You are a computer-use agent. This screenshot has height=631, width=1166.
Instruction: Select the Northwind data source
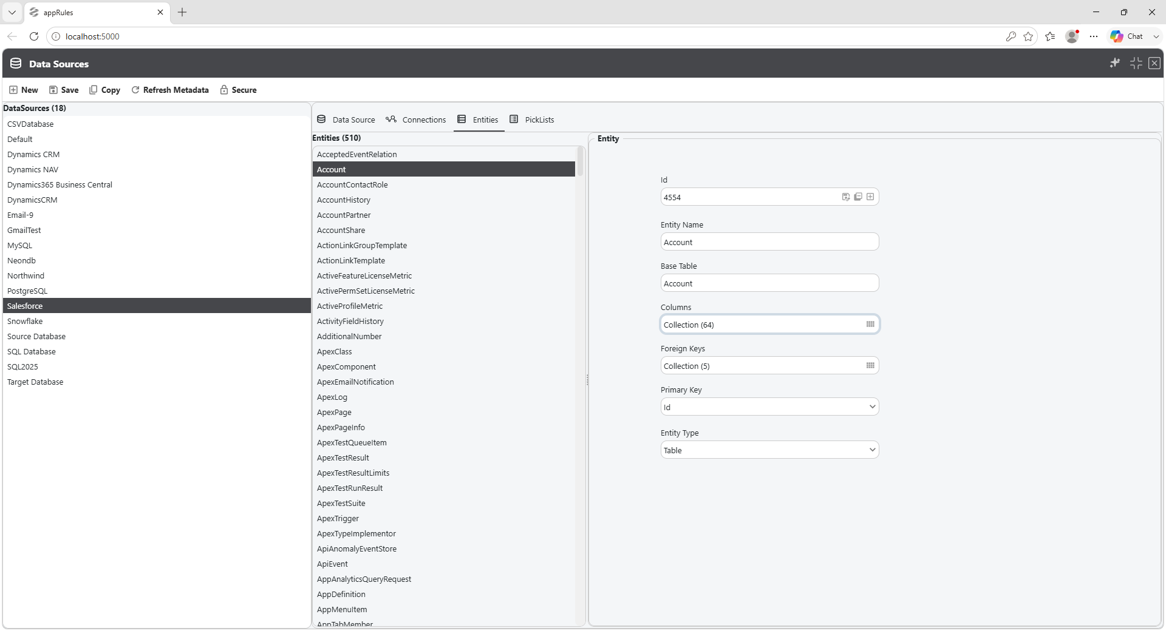pos(157,275)
